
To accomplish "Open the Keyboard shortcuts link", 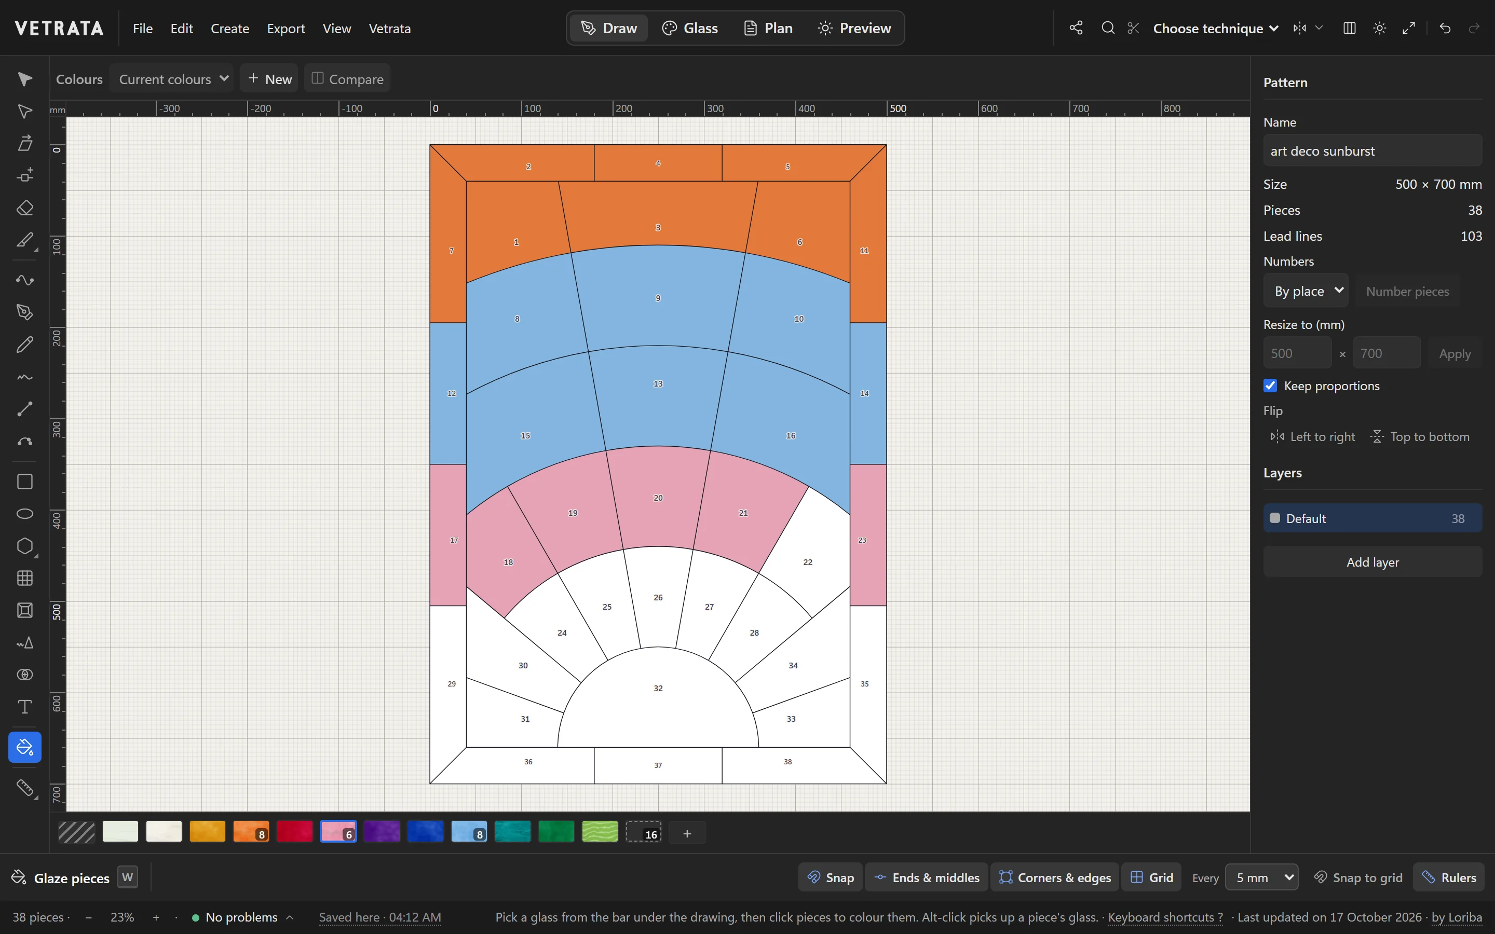I will pos(1166,917).
